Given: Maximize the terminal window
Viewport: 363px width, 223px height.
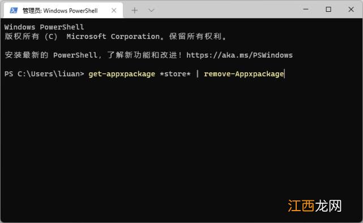Looking at the screenshot, I should [x=328, y=10].
